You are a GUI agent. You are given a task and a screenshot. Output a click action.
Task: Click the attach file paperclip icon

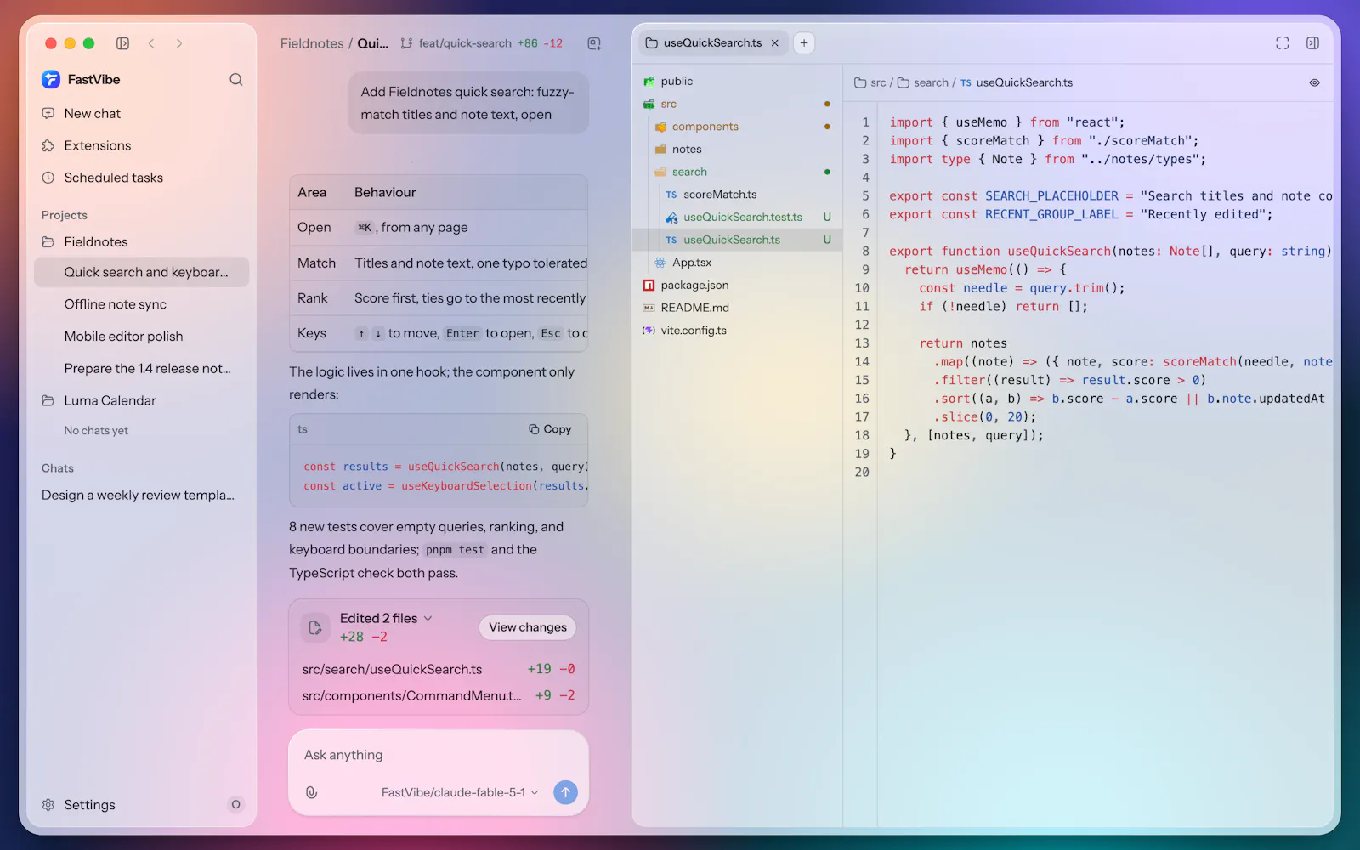click(x=311, y=792)
